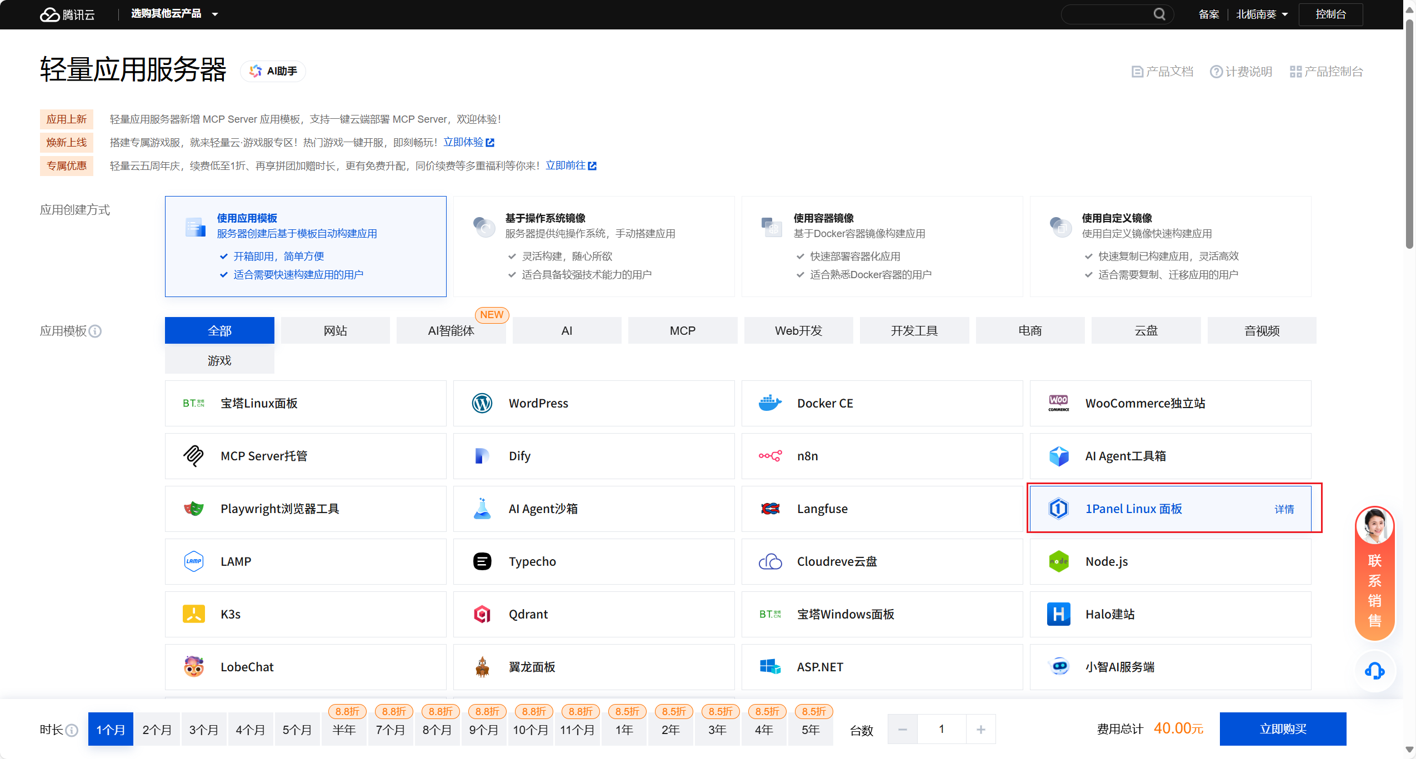Click the AI Agent工具箱 cube icon
1416x759 pixels.
point(1058,456)
